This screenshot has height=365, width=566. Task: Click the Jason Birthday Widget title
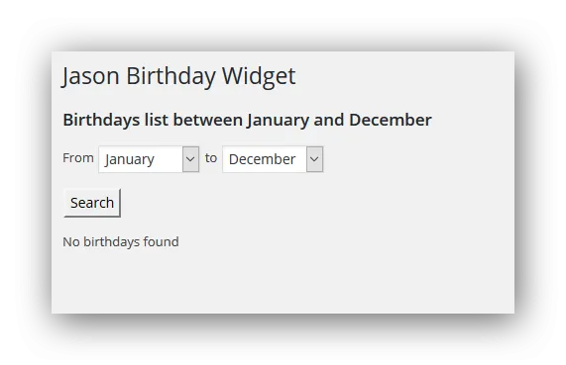pos(179,76)
